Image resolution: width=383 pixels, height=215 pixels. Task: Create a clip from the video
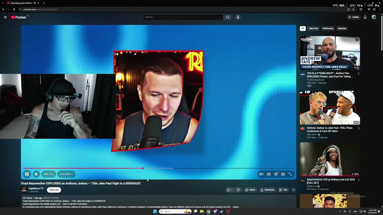point(283,190)
